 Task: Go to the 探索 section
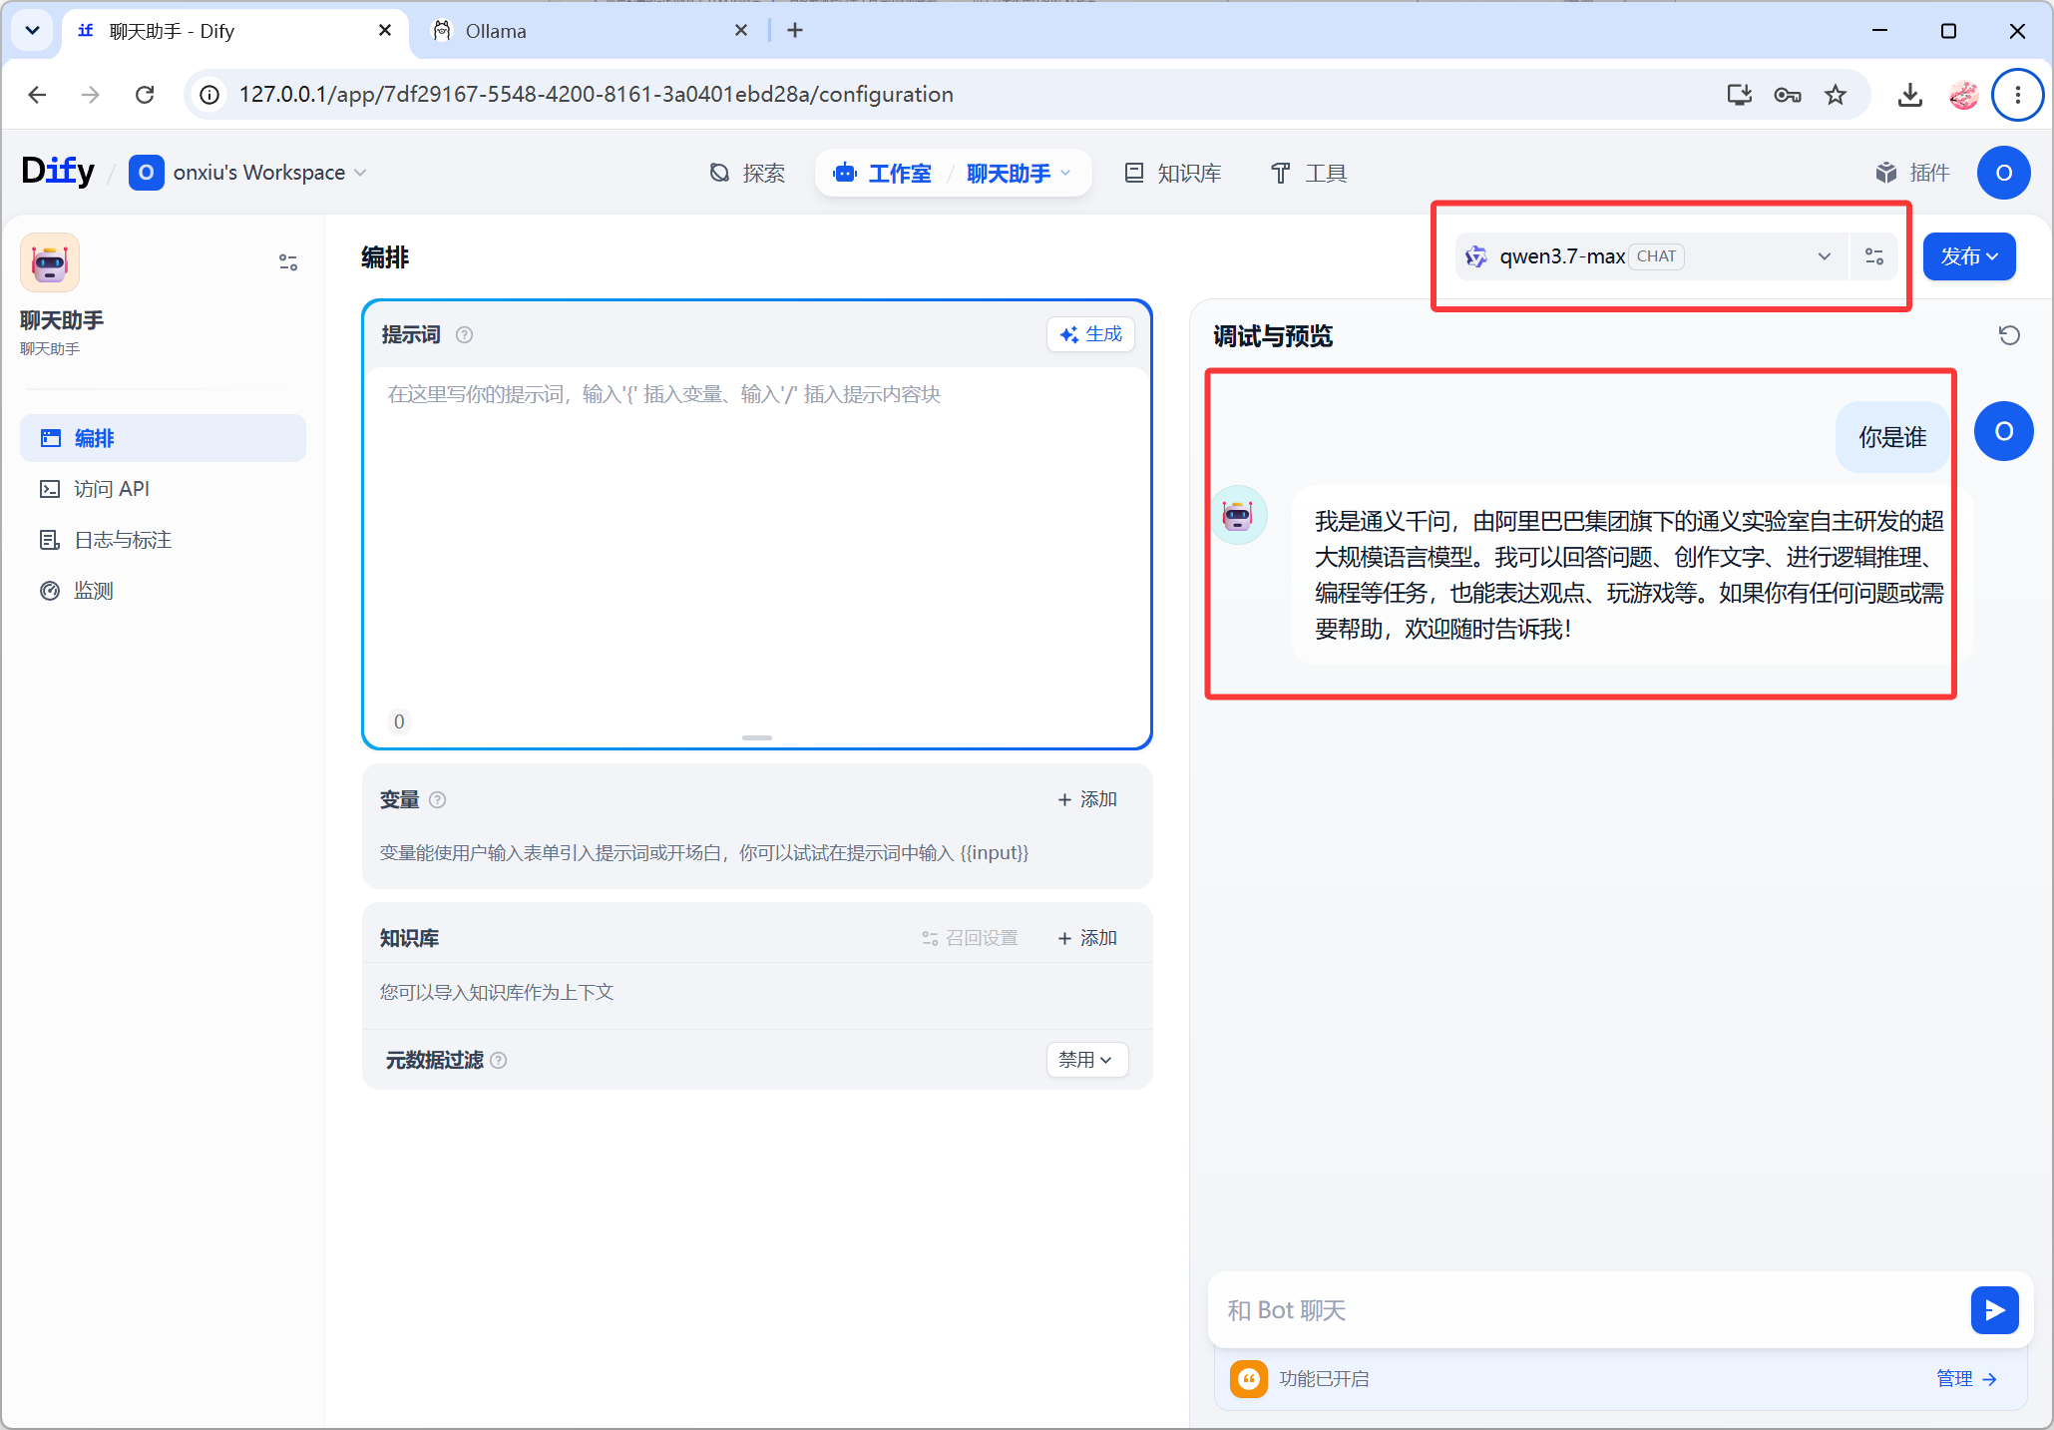tap(747, 173)
